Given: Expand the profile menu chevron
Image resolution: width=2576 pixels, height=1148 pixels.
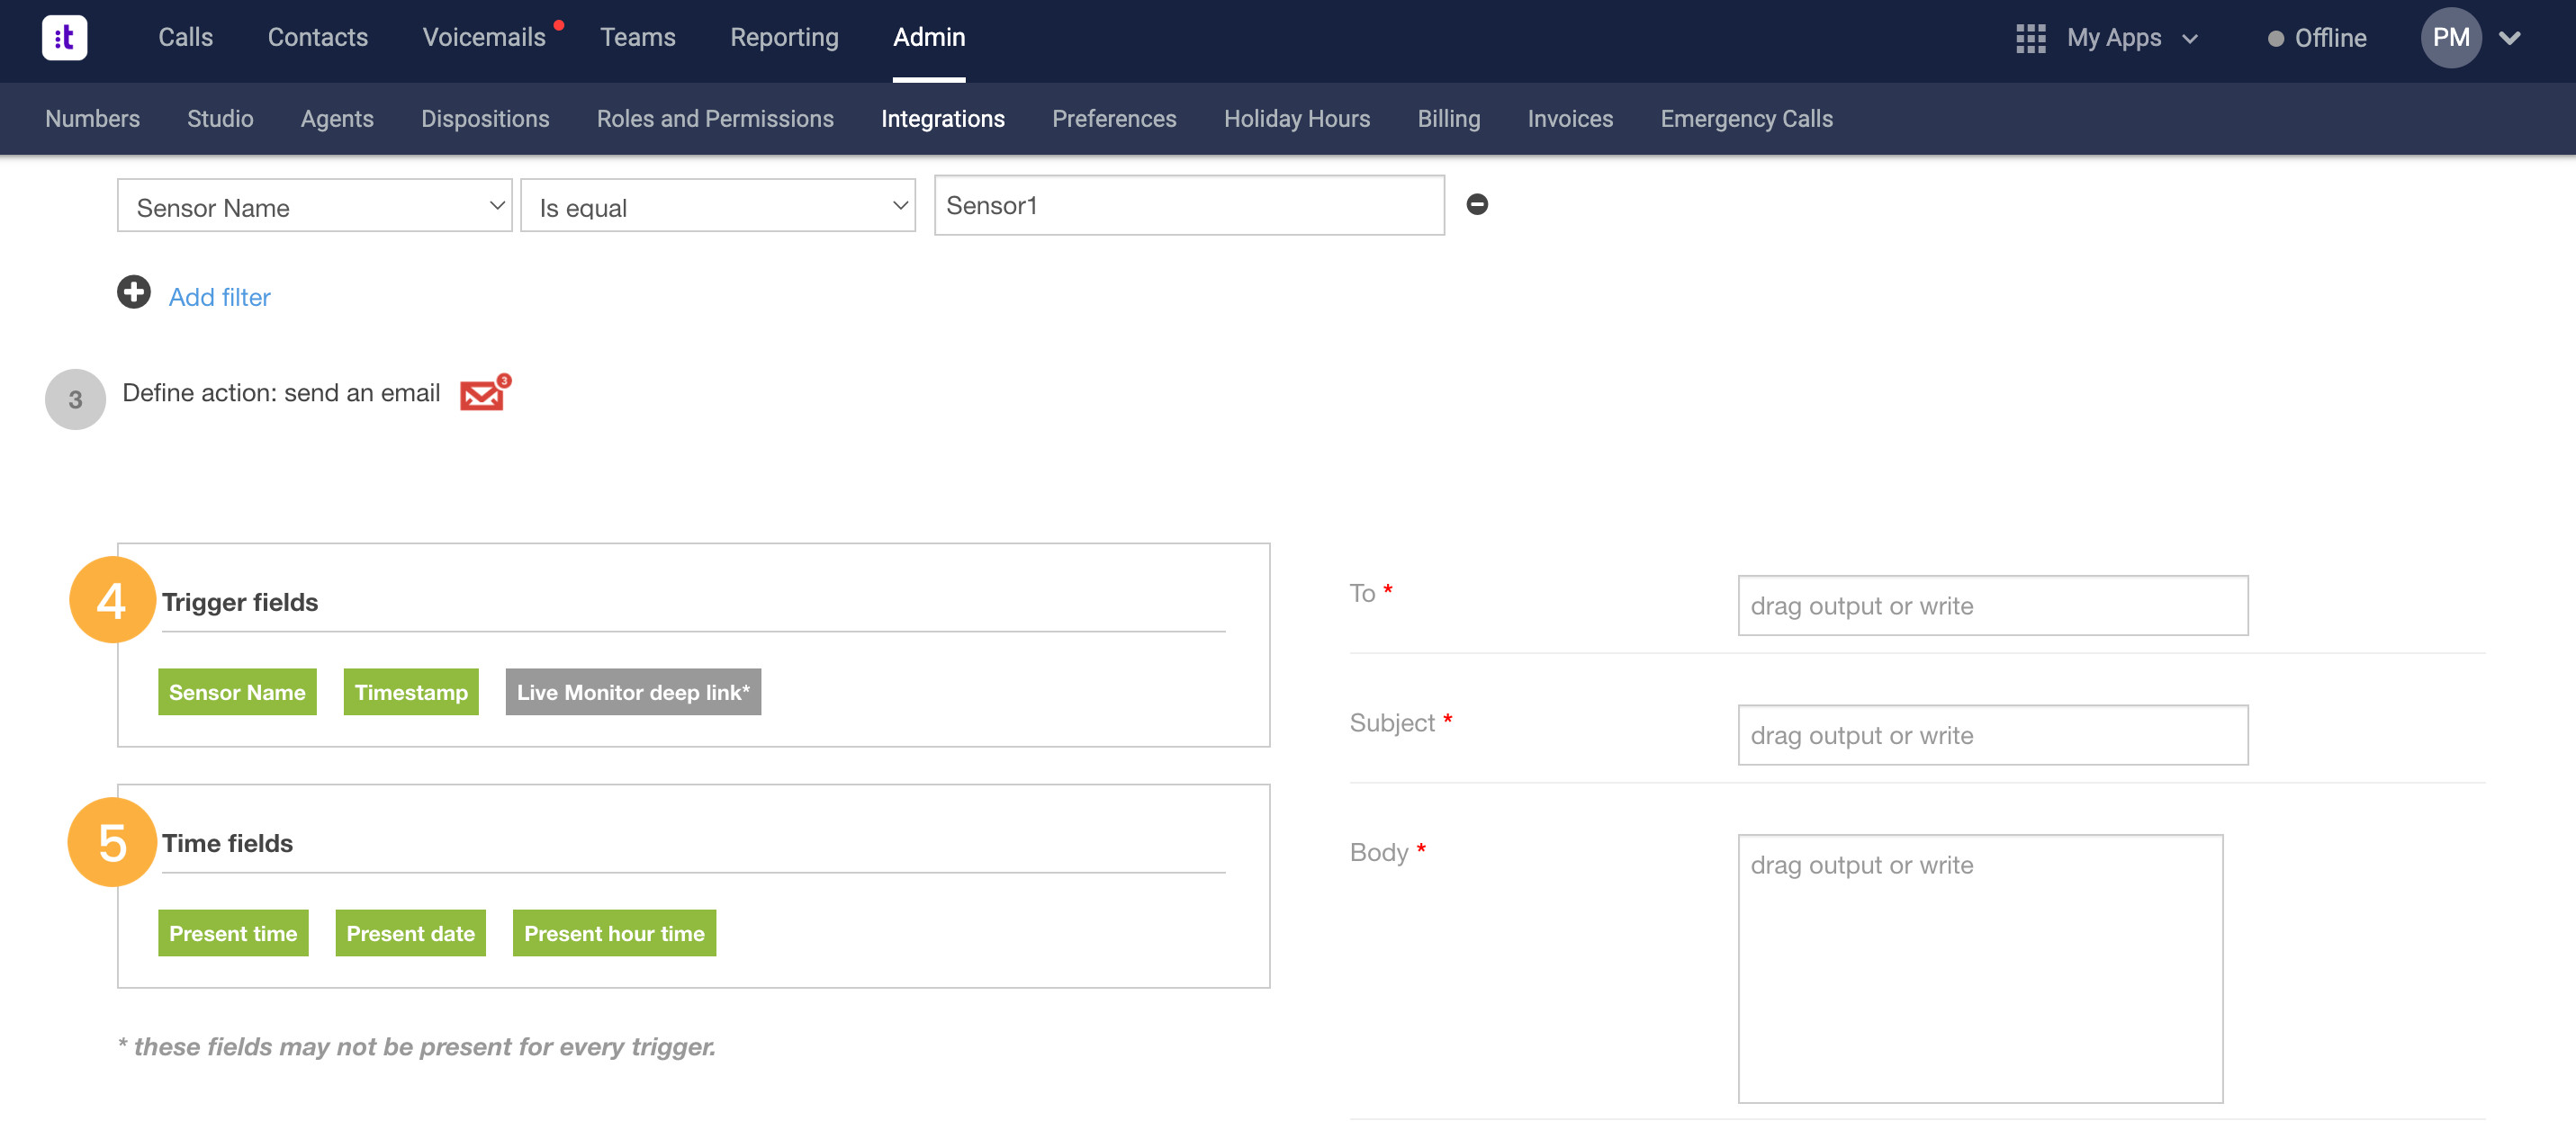Looking at the screenshot, I should pos(2510,38).
